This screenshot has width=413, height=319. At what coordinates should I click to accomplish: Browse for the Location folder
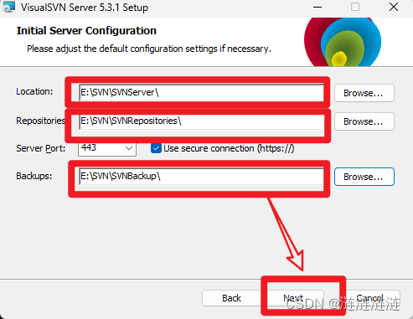click(364, 93)
